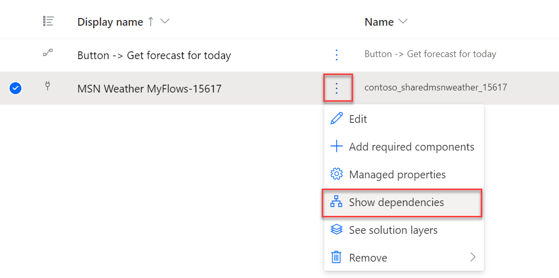Click the layers icon beside See solution layers
This screenshot has height=278, width=559.
tap(337, 230)
